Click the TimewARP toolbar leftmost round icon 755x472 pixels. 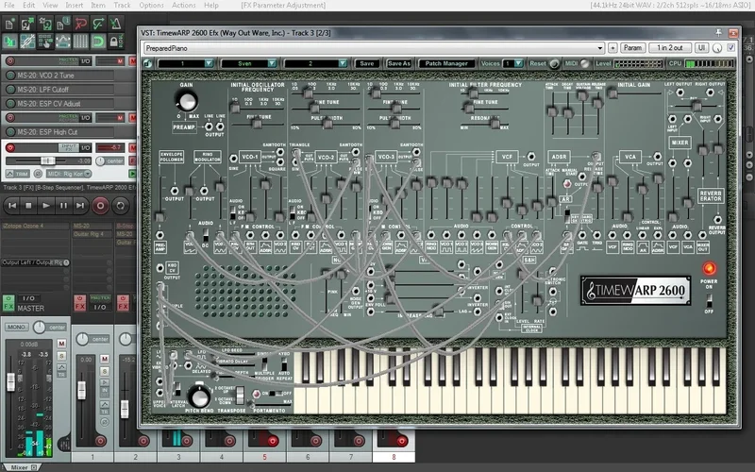[x=148, y=63]
